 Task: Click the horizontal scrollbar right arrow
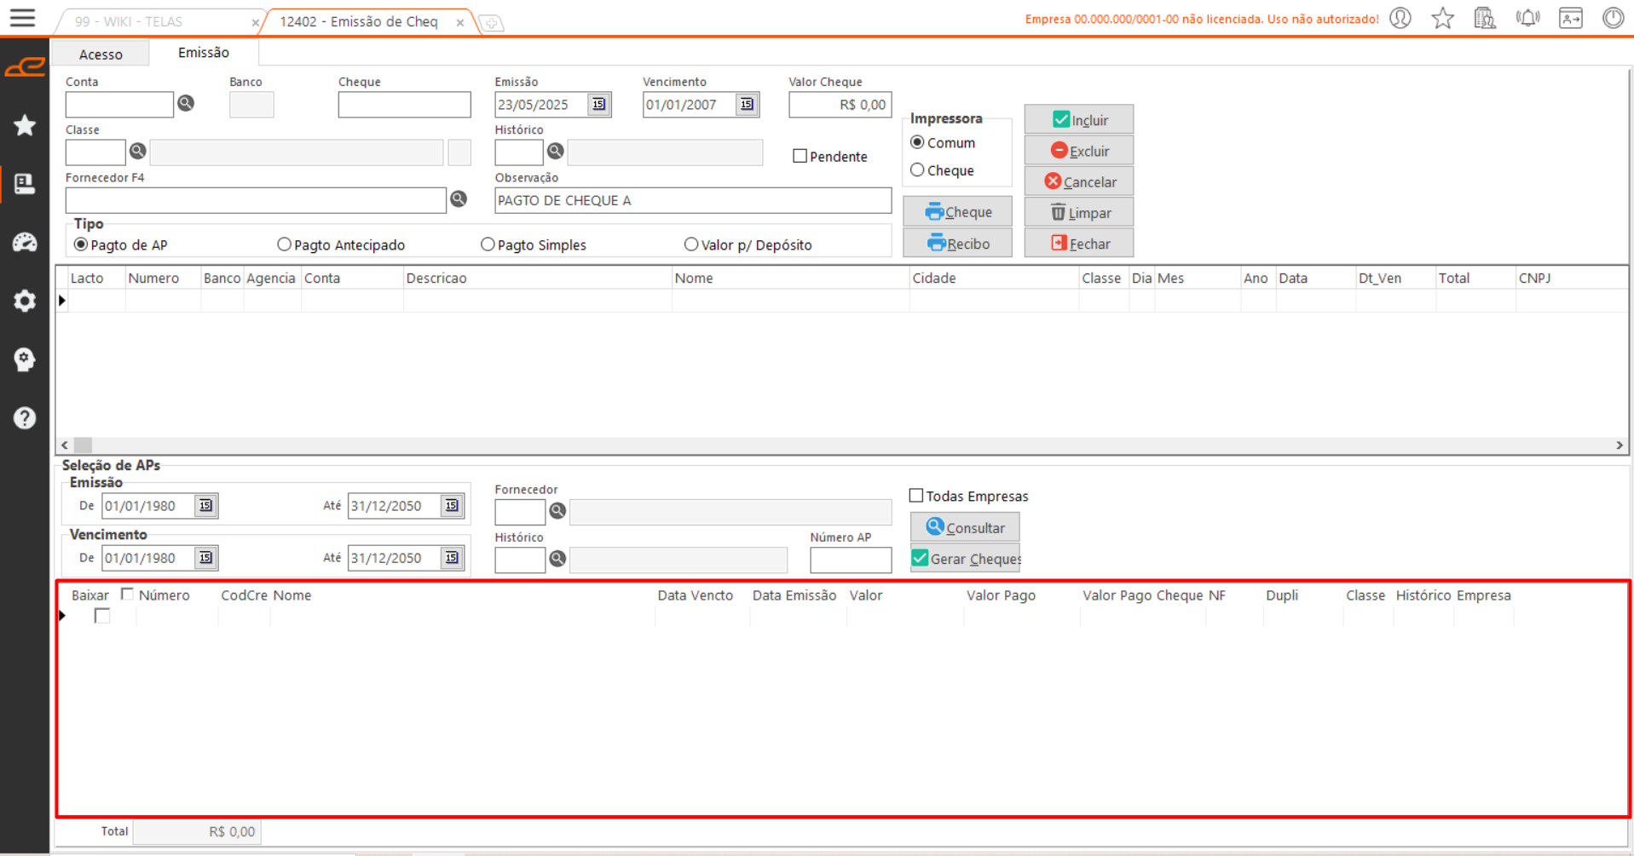pyautogui.click(x=1620, y=445)
